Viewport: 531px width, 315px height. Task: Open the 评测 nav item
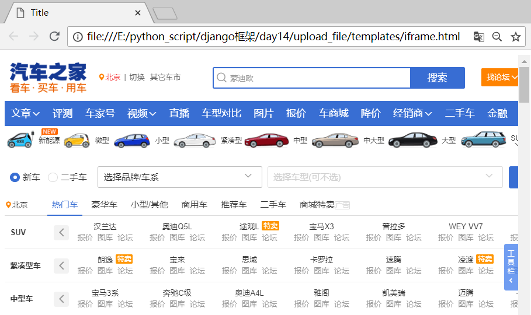(63, 113)
